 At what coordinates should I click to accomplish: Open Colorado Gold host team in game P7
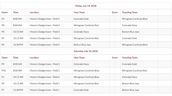(x=81, y=90)
